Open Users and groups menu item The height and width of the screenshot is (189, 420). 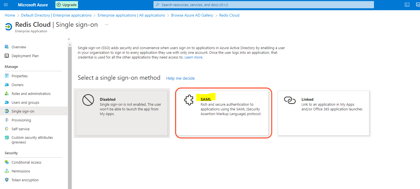pyautogui.click(x=25, y=102)
